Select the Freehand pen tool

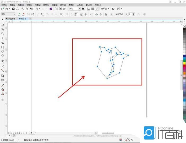pyautogui.click(x=3, y=39)
